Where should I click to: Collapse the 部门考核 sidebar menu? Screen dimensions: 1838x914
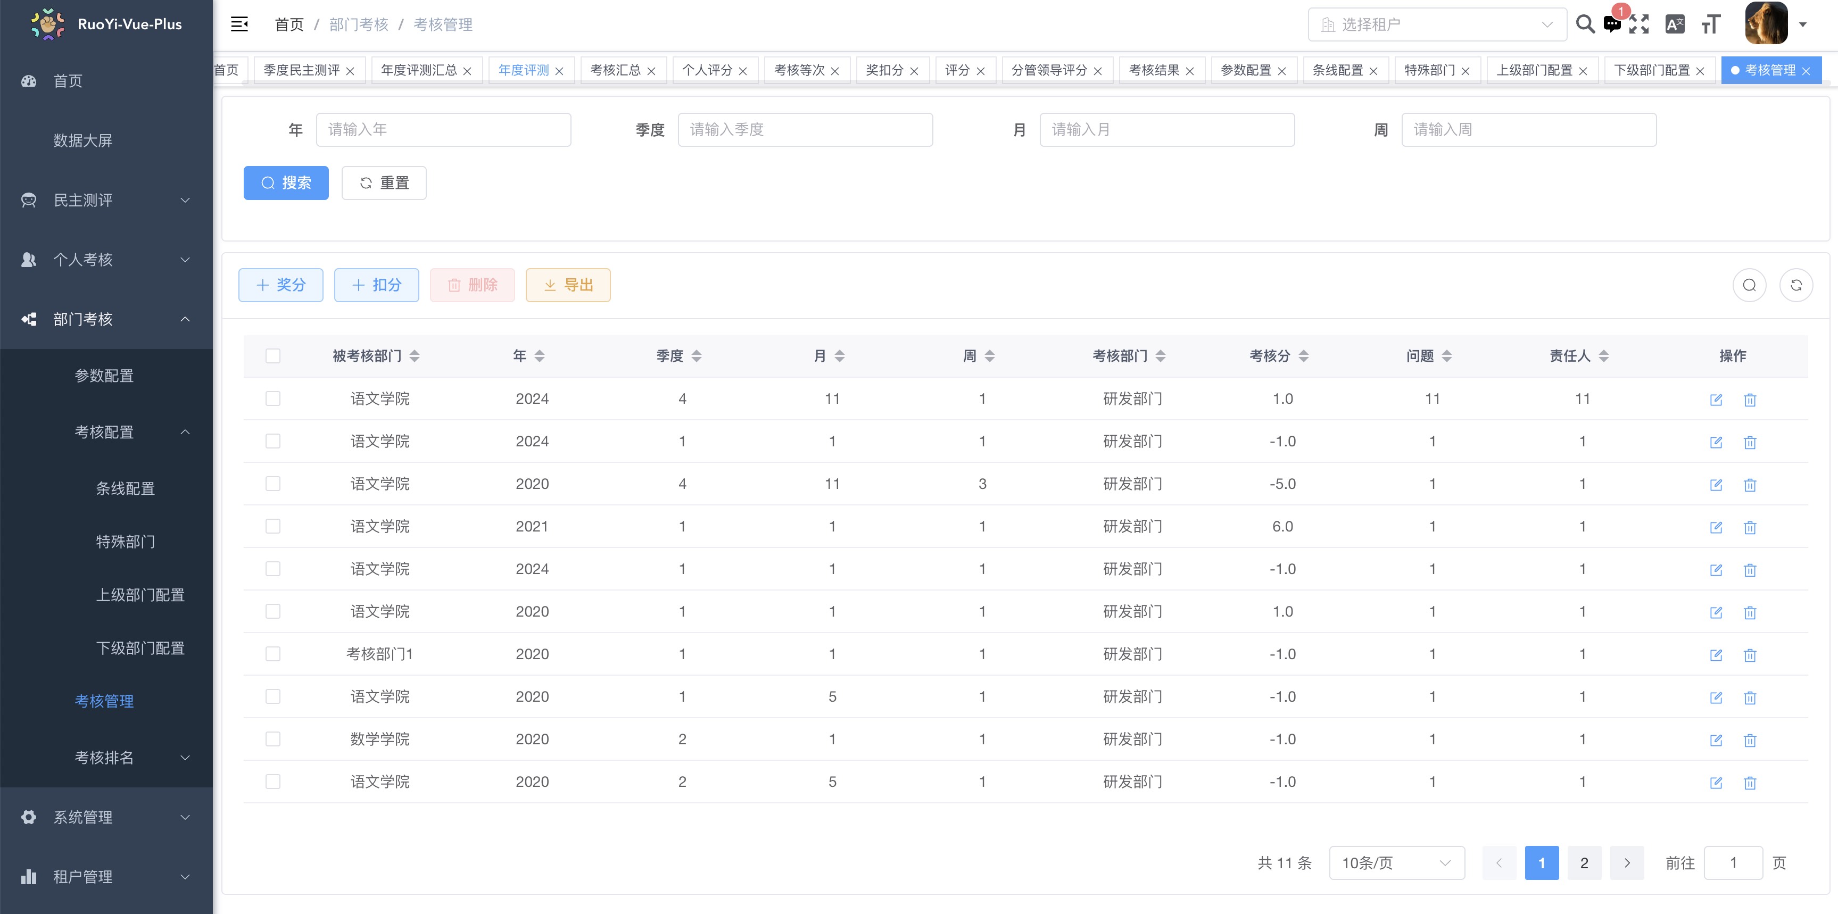point(106,319)
